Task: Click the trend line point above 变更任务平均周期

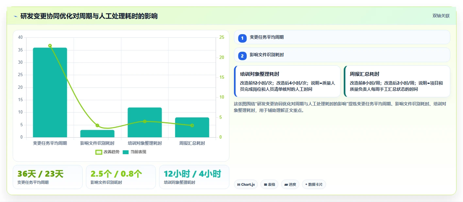Action: 50,46
